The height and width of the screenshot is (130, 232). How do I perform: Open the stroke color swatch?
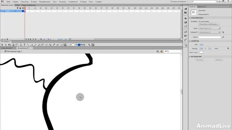click(73, 45)
